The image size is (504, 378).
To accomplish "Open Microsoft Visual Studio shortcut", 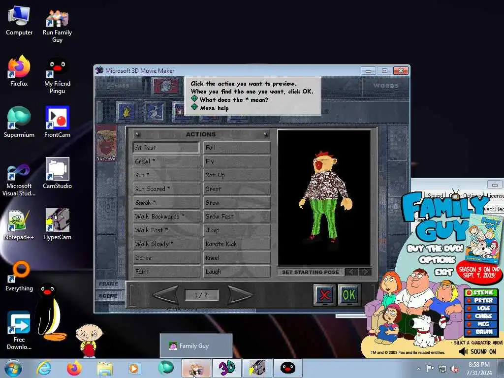I will (x=19, y=179).
